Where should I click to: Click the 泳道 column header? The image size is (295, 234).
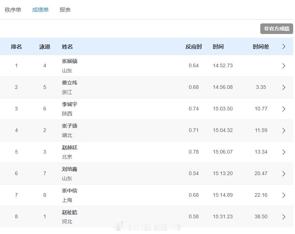point(45,47)
